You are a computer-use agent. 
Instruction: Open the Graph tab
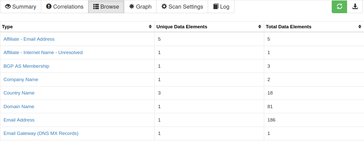140,7
